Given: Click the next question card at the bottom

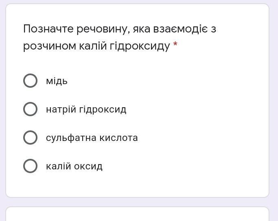Looking at the screenshot, I should click(x=137, y=214).
